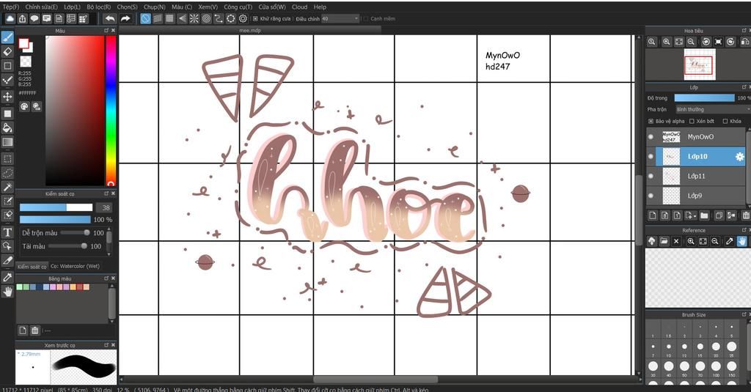The width and height of the screenshot is (751, 392).
Task: Select the rectangular Select tool
Action: click(7, 158)
